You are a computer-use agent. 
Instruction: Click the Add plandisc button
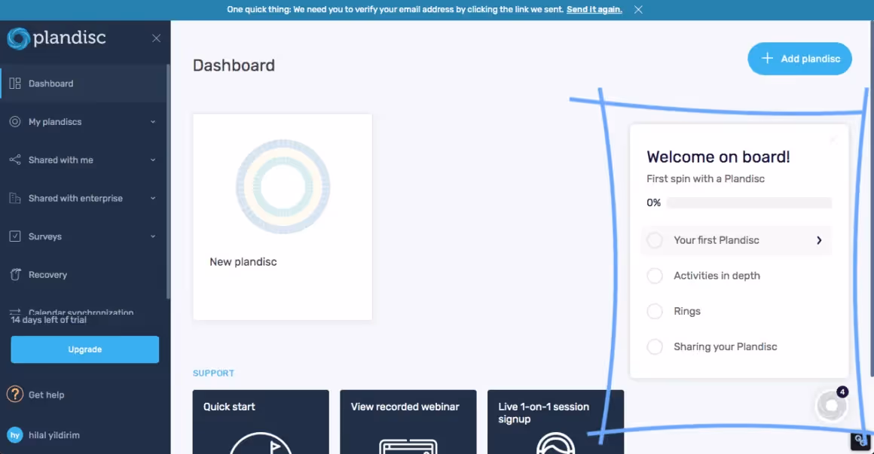pos(799,59)
